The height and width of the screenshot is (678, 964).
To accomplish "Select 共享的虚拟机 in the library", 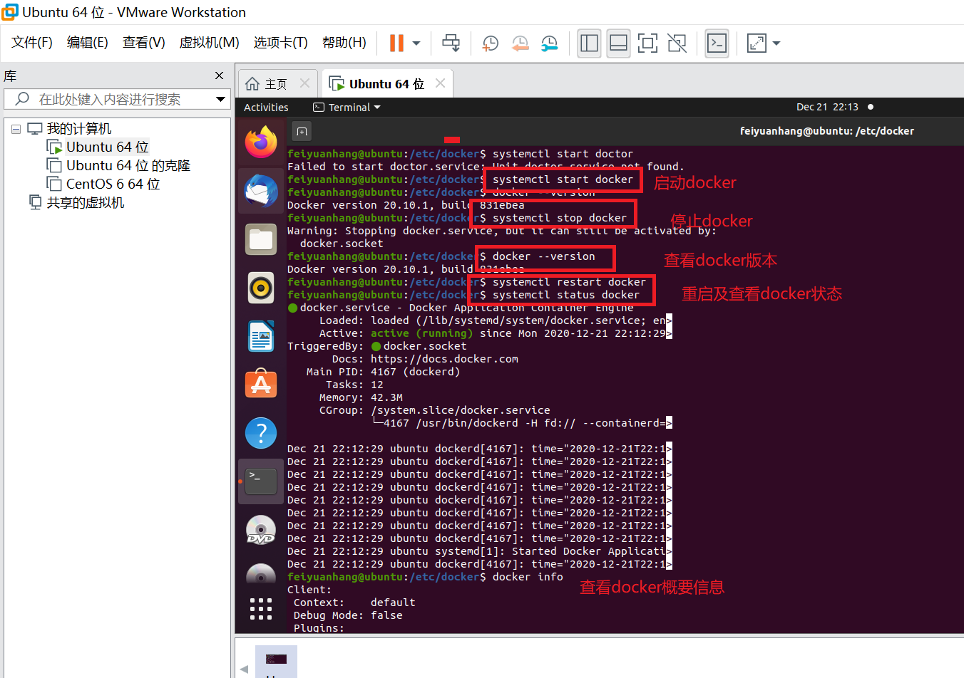I will (x=86, y=202).
